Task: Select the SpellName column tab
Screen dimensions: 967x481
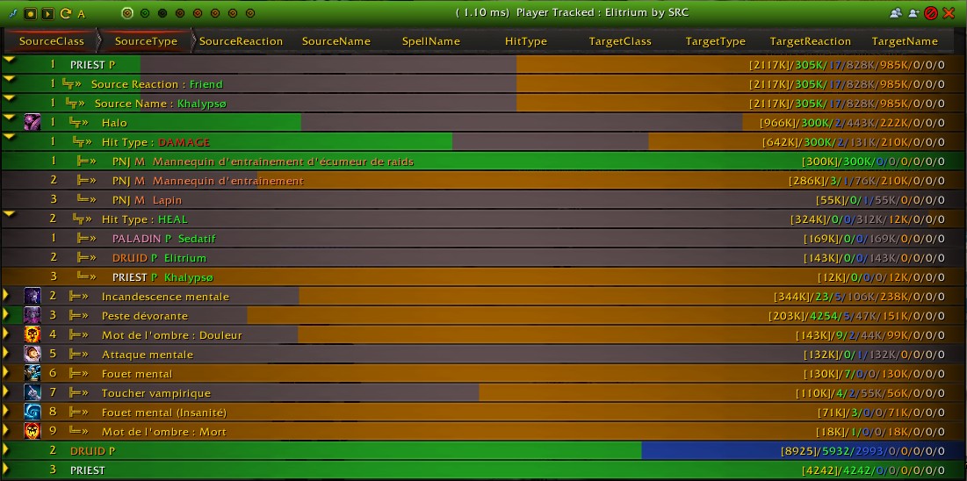Action: click(x=430, y=41)
